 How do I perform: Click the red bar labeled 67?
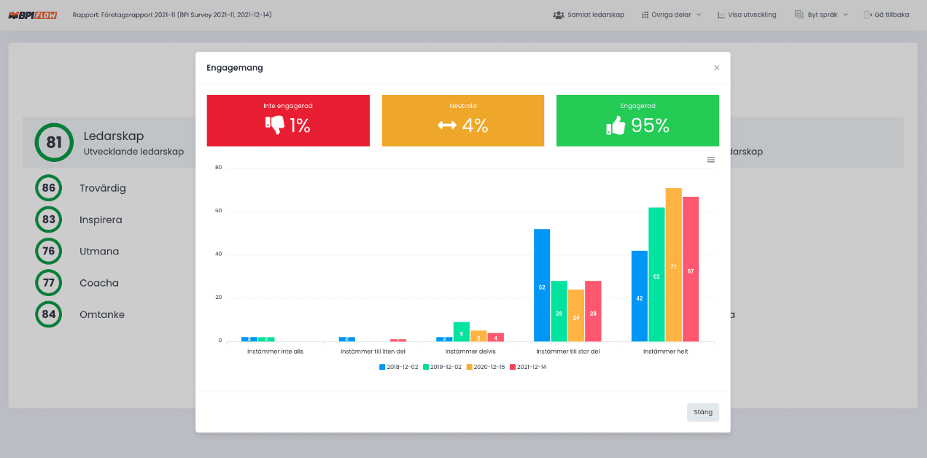coord(691,269)
